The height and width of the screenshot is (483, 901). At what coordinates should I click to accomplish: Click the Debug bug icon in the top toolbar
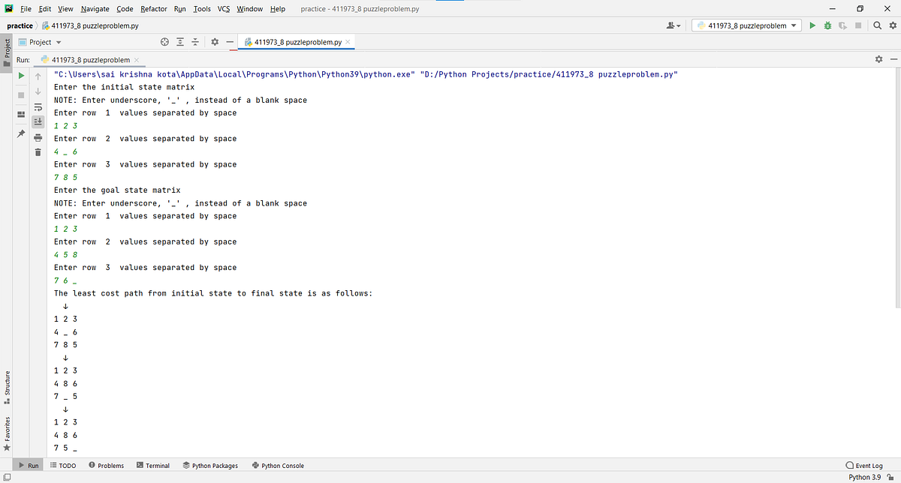(x=827, y=25)
